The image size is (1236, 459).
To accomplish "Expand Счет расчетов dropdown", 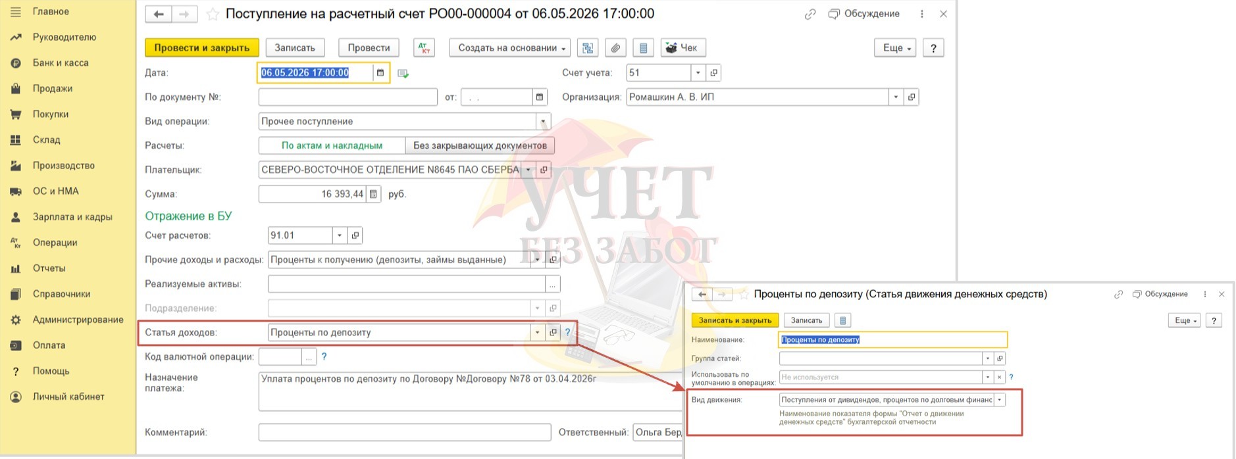I will [340, 235].
